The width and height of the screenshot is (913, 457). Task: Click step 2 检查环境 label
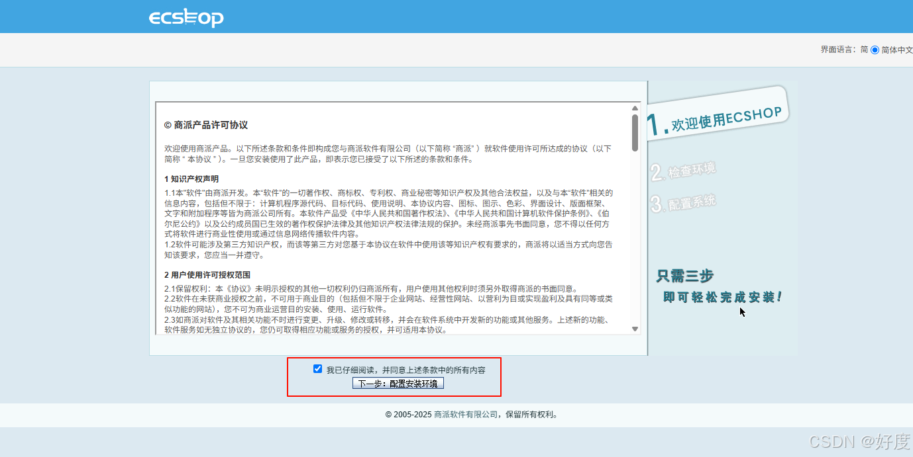pyautogui.click(x=683, y=171)
